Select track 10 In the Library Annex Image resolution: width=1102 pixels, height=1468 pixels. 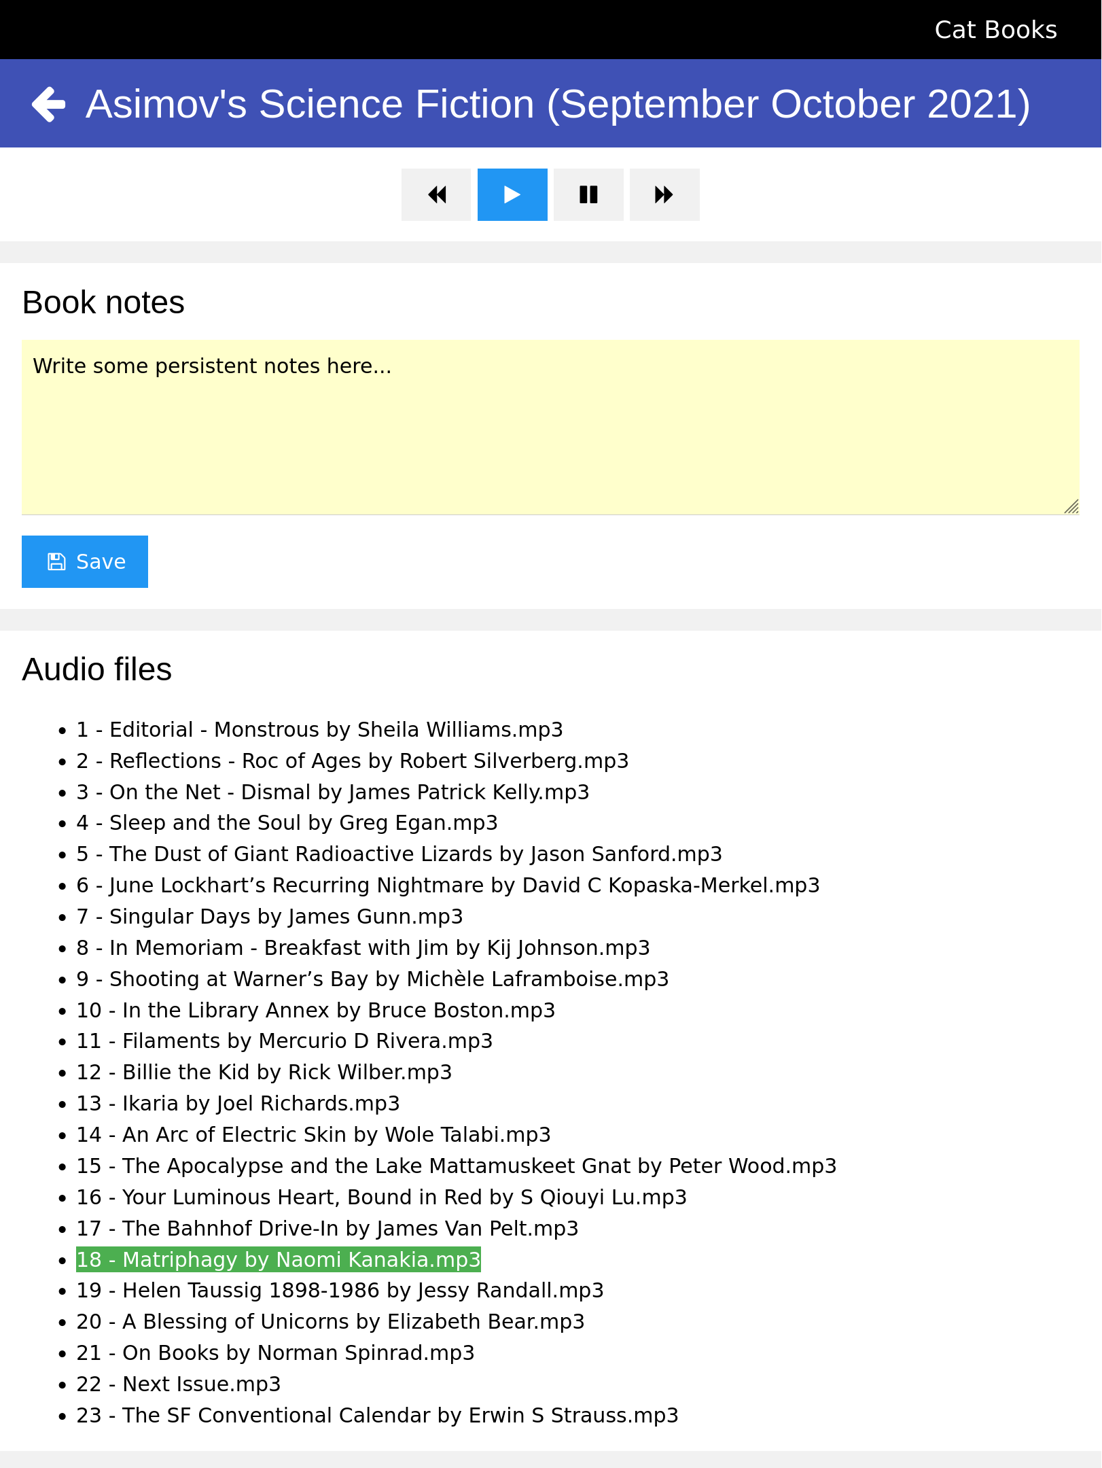[x=315, y=1011]
